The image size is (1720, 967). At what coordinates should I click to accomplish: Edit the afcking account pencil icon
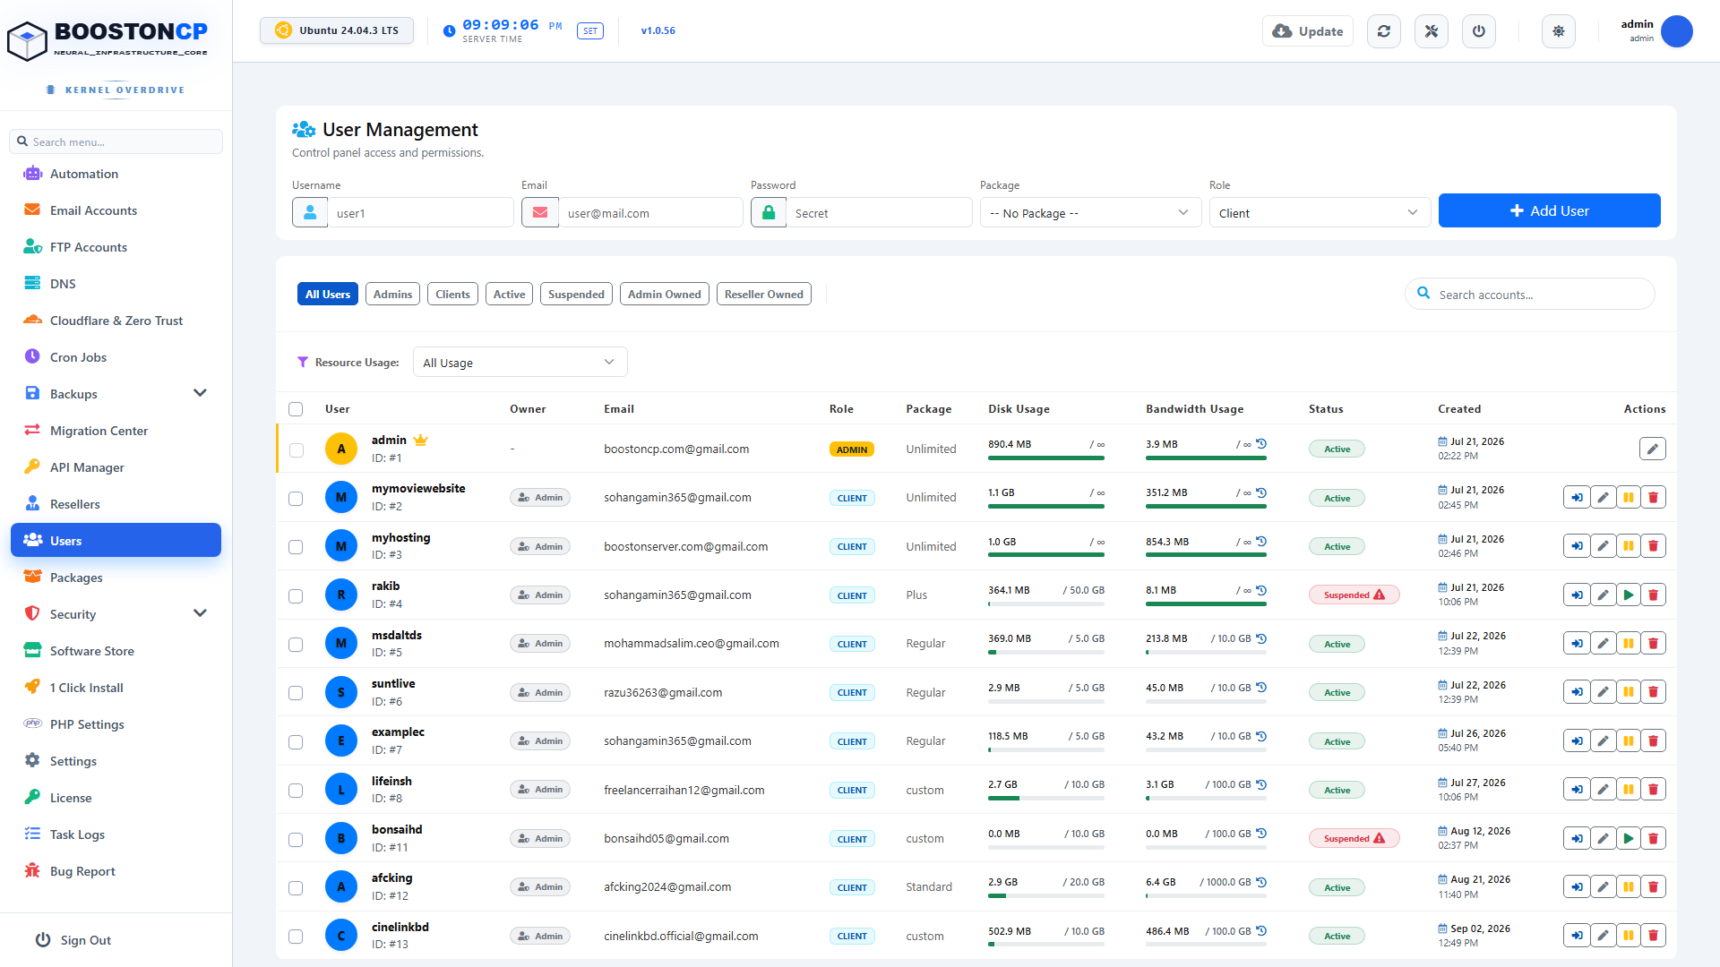(x=1604, y=887)
